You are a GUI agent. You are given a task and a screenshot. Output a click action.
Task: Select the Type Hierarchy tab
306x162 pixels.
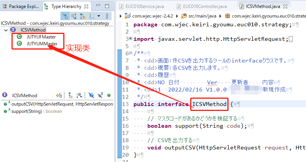66,6
